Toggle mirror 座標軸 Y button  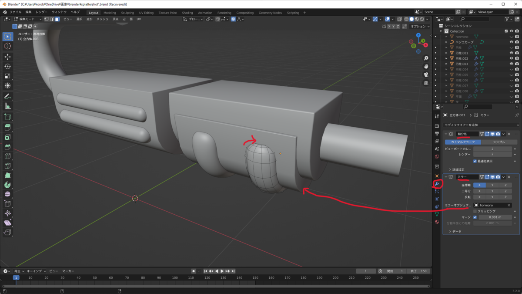tap(492, 185)
